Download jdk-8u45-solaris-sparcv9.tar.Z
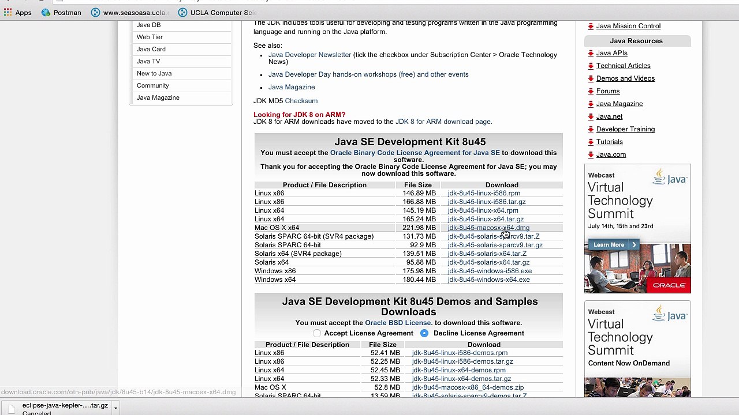The image size is (739, 415). coord(494,236)
